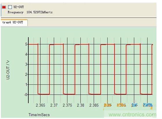Click the 4 volt axis label
Image resolution: width=162 pixels, height=119 pixels.
tap(26, 54)
